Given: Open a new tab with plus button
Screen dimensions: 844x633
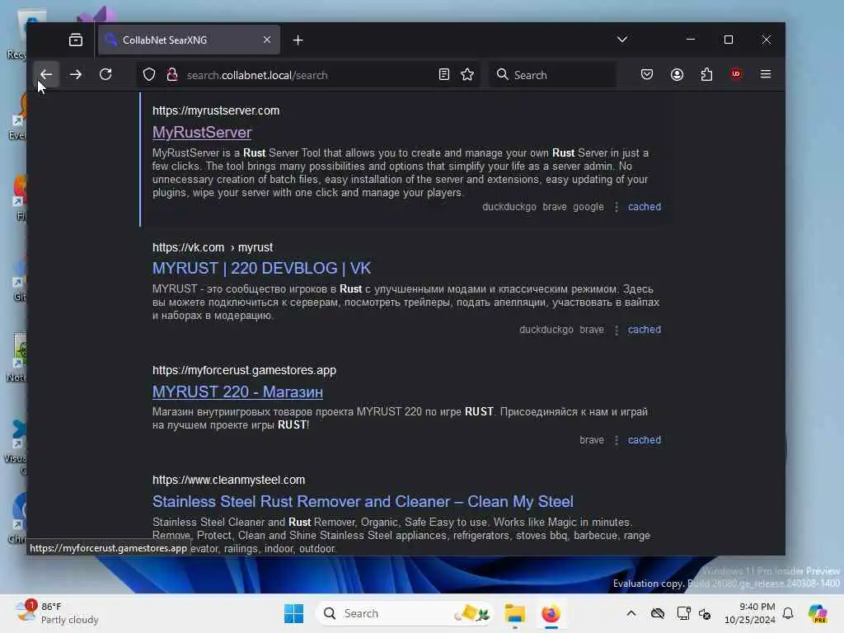Looking at the screenshot, I should pos(298,40).
